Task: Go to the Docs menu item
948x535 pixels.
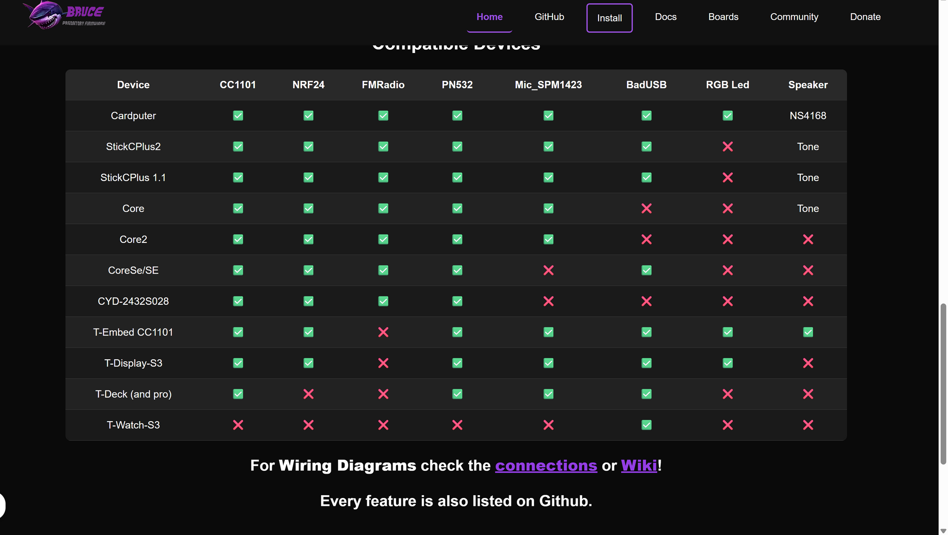Action: click(665, 17)
